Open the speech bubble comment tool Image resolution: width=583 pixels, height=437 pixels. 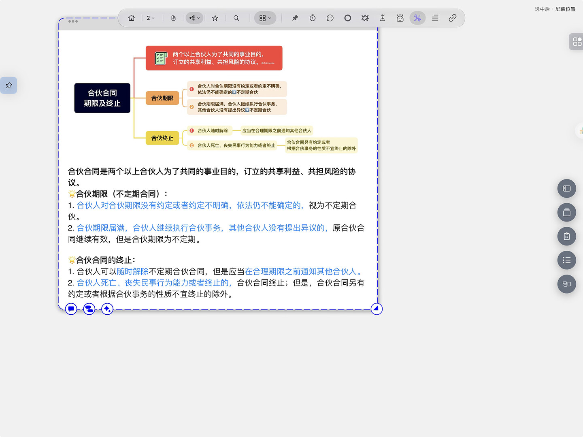330,18
